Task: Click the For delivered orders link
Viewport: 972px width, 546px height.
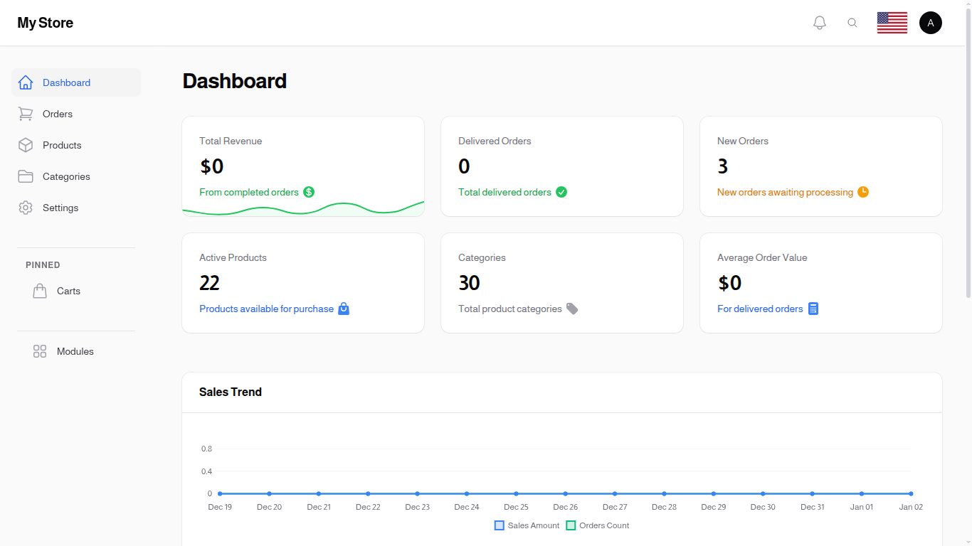Action: [x=760, y=309]
